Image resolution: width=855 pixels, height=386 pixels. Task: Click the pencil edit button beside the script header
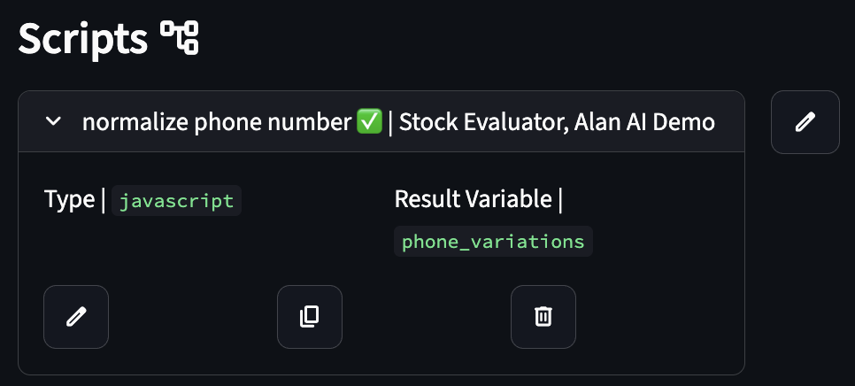click(805, 122)
